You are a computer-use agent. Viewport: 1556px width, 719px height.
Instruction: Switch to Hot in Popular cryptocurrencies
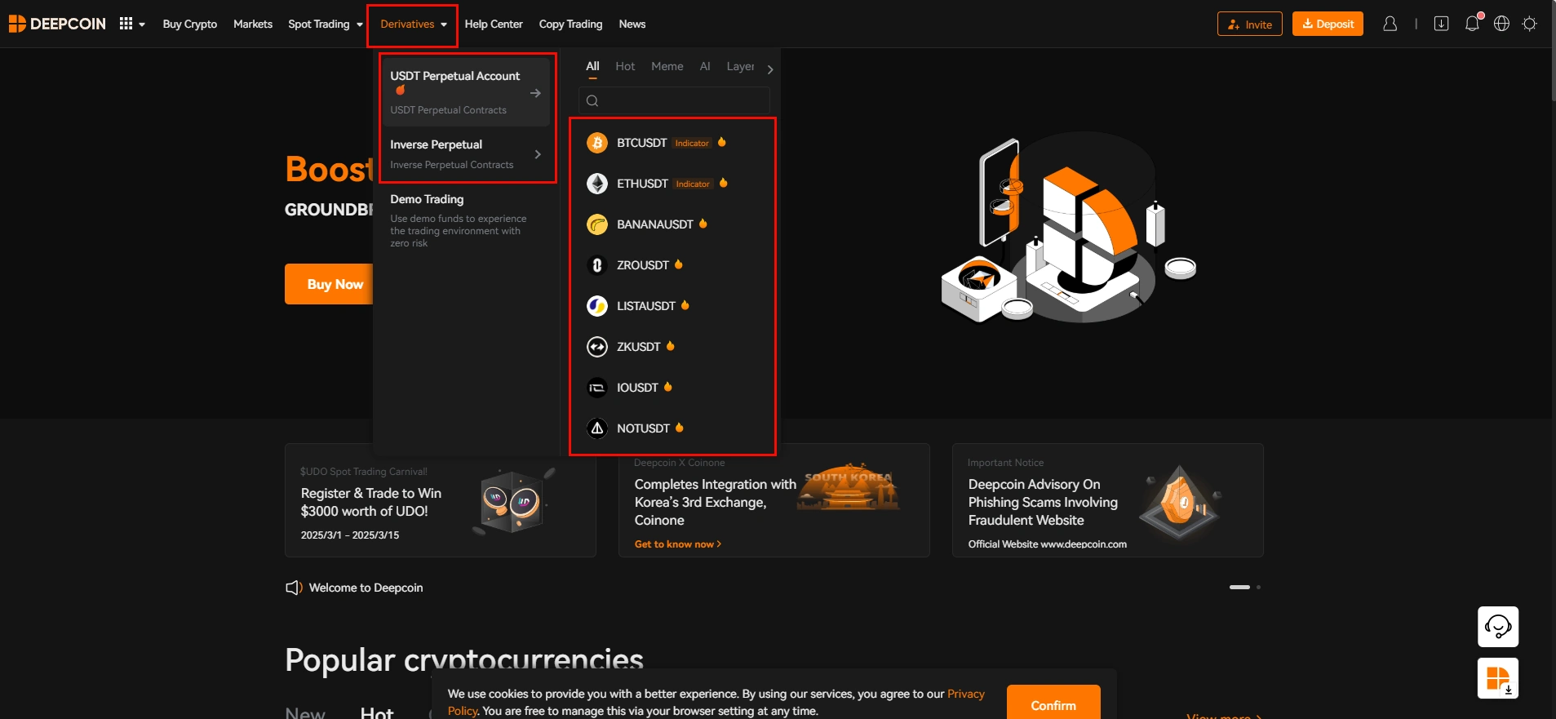tap(377, 712)
